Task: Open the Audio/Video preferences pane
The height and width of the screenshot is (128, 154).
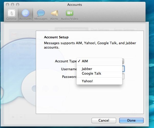Action: [x=70, y=15]
